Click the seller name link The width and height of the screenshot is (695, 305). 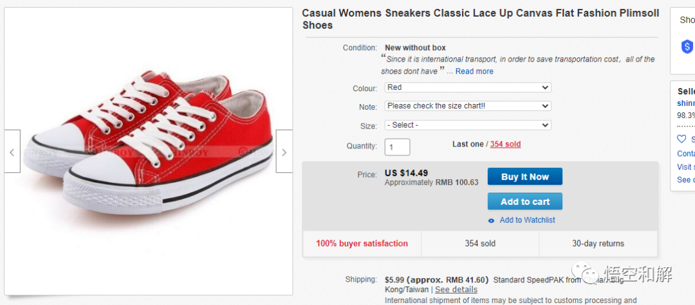(x=686, y=103)
